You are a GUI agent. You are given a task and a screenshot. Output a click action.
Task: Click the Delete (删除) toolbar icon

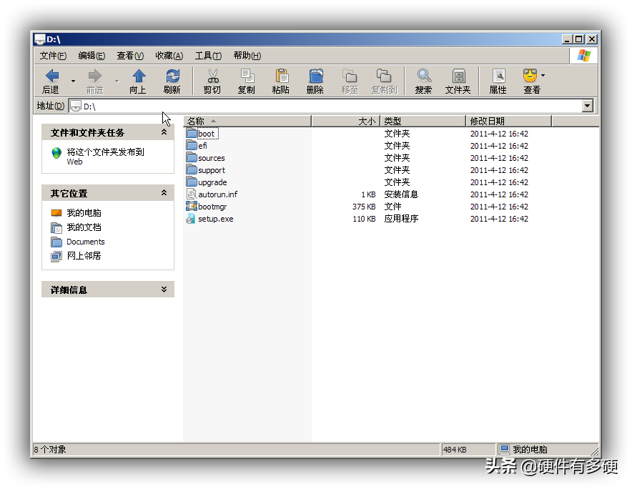click(x=315, y=76)
